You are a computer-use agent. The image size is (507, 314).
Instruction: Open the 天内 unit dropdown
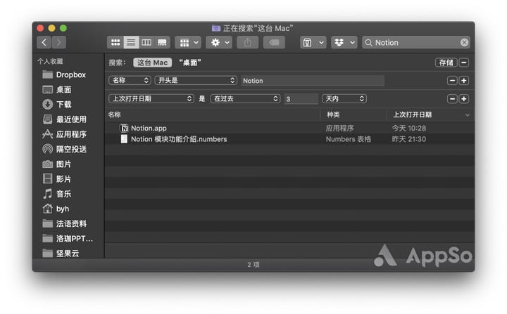[x=344, y=98]
